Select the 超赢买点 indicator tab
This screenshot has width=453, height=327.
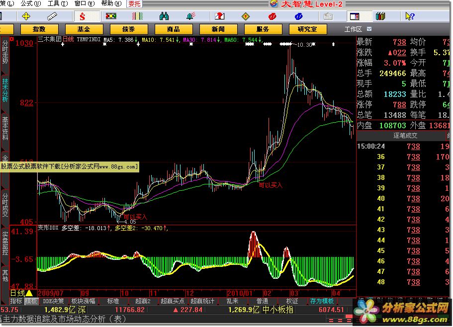coord(173,301)
